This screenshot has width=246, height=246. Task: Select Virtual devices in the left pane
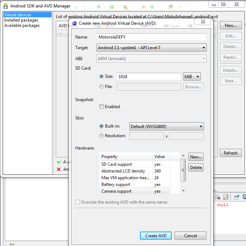[x=28, y=15]
